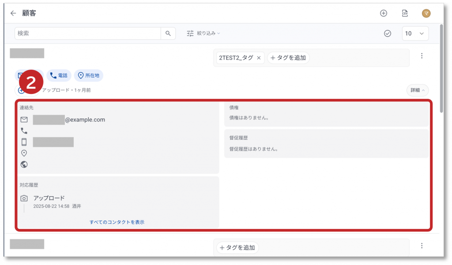Open the CSV export icon

[405, 13]
